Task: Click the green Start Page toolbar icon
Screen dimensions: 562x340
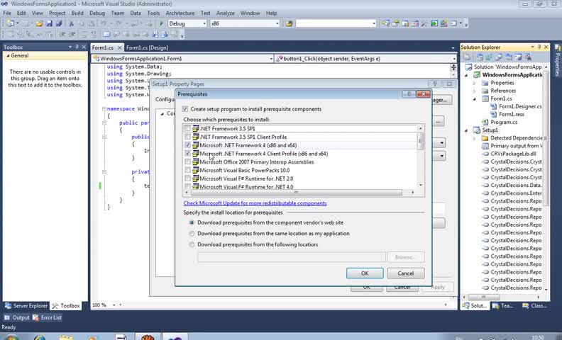Action: coord(434,23)
